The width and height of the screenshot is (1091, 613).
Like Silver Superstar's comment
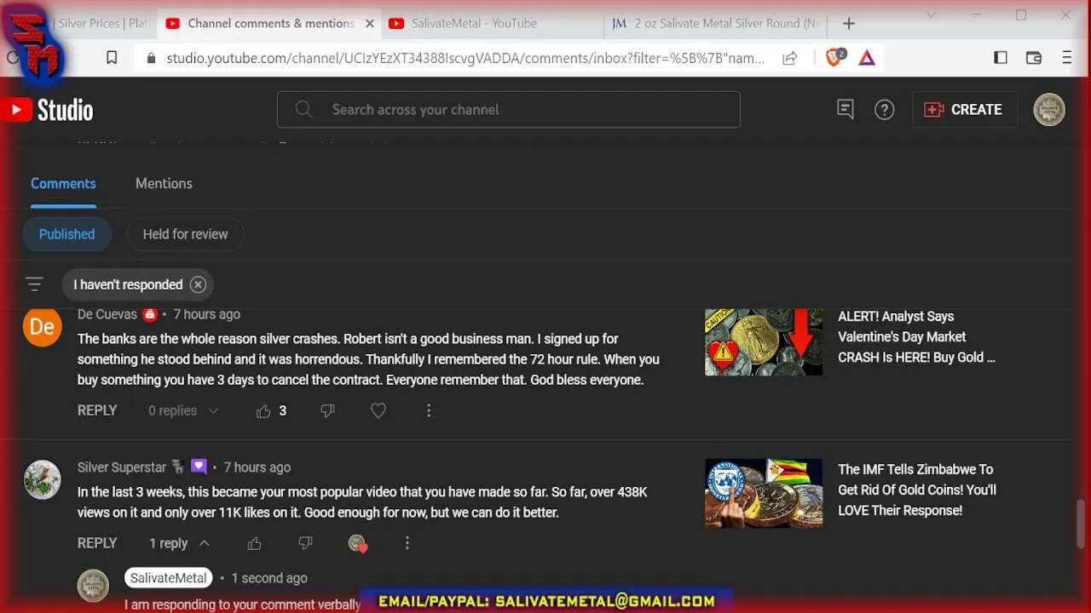coord(254,543)
